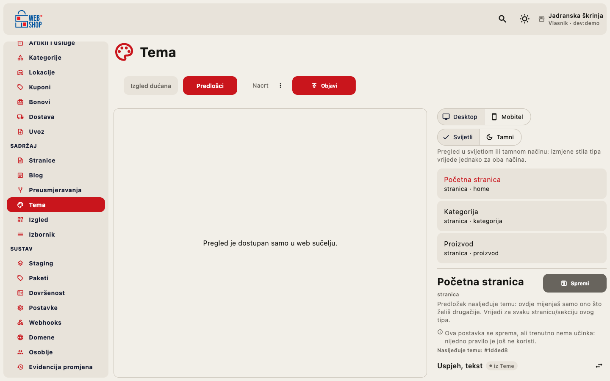Click the Uvoz file icon

pos(20,132)
